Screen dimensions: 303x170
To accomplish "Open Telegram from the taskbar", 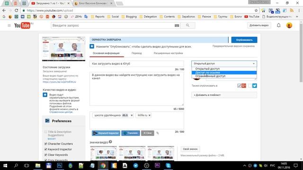I will pyautogui.click(x=136, y=166).
